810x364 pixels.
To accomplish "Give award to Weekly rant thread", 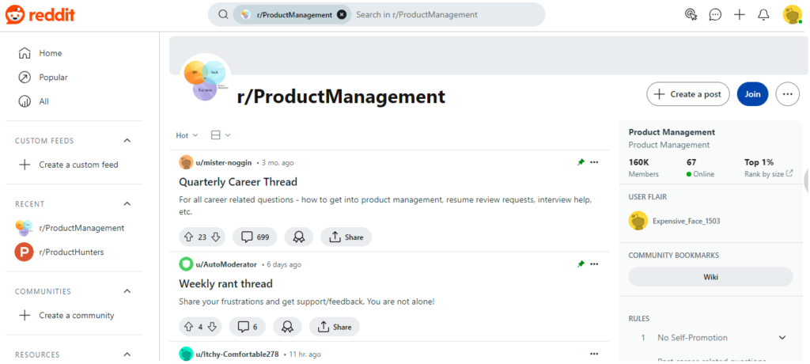I will (287, 327).
